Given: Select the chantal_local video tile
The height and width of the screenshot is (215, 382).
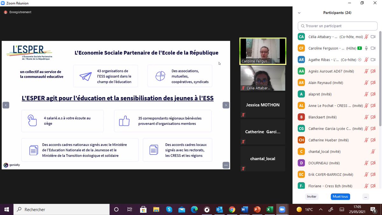Looking at the screenshot, I should click(x=263, y=159).
